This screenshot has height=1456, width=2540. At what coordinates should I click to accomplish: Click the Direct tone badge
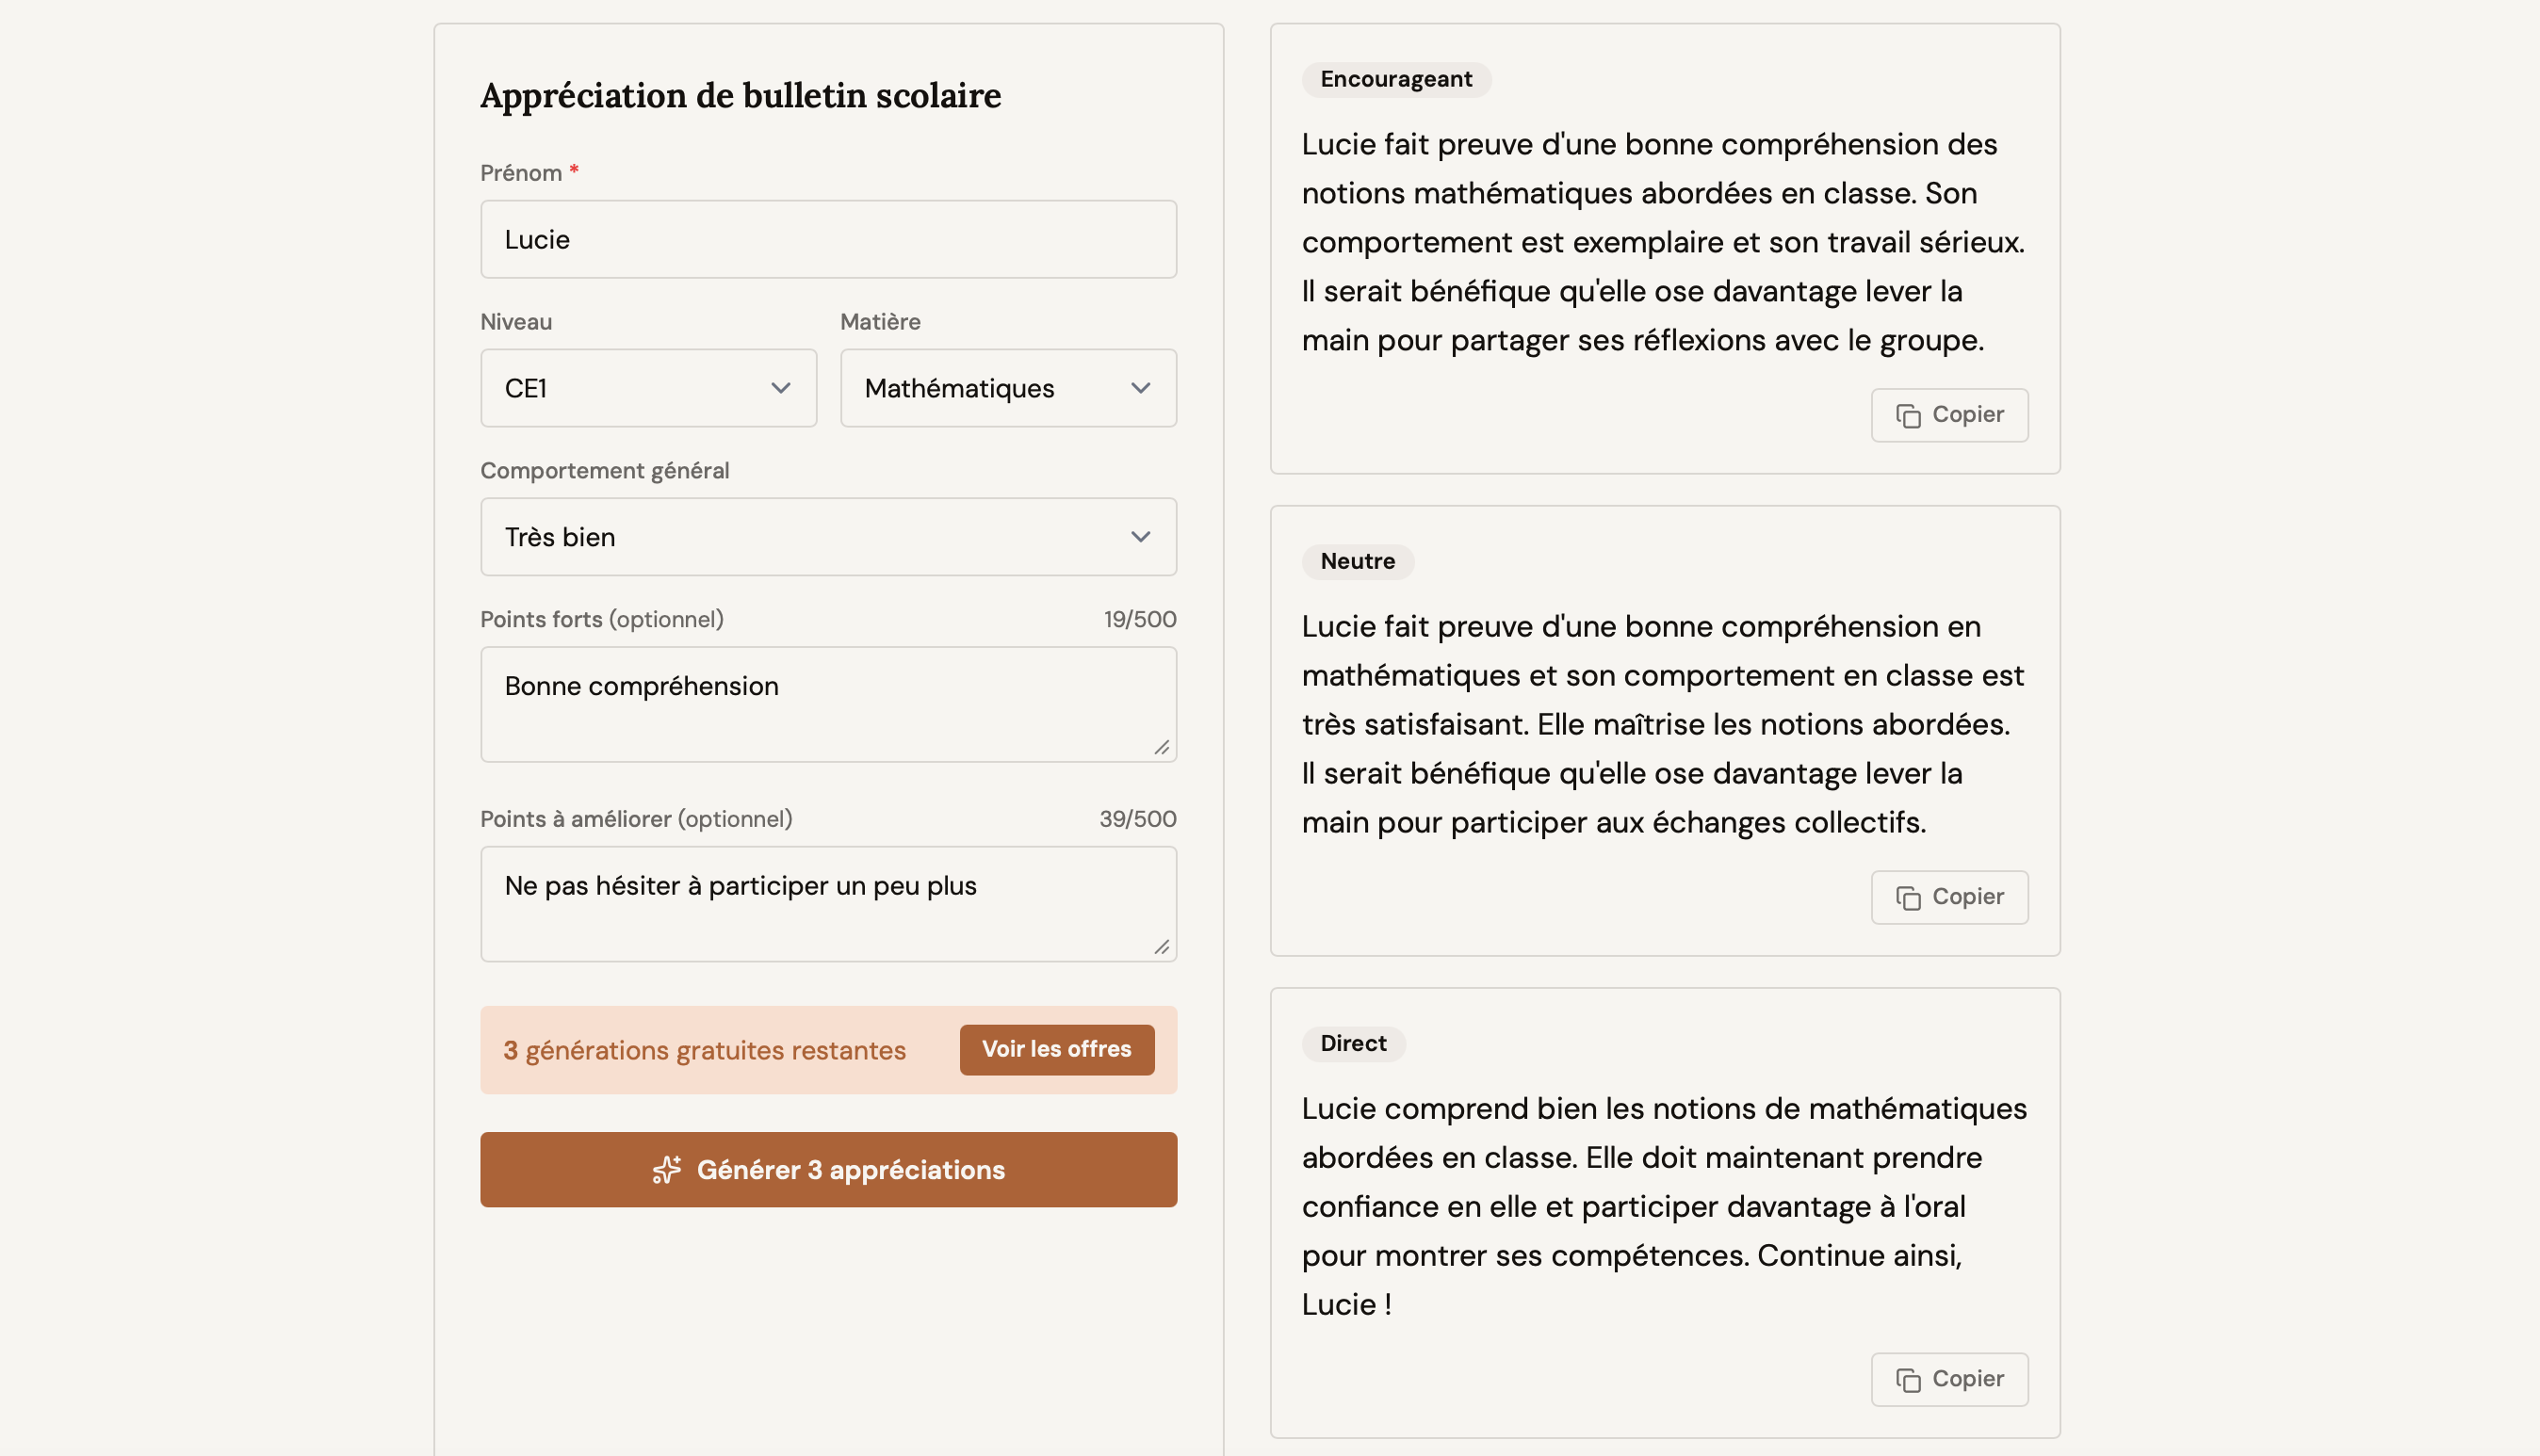pyautogui.click(x=1353, y=1043)
